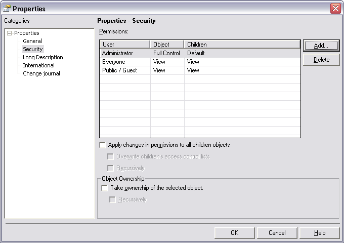Toggle Recursively under permissions options

[110, 168]
